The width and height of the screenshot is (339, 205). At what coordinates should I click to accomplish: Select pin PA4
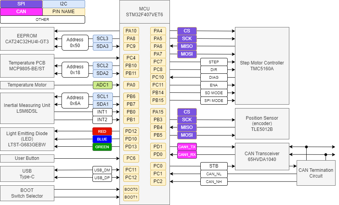pos(158,31)
